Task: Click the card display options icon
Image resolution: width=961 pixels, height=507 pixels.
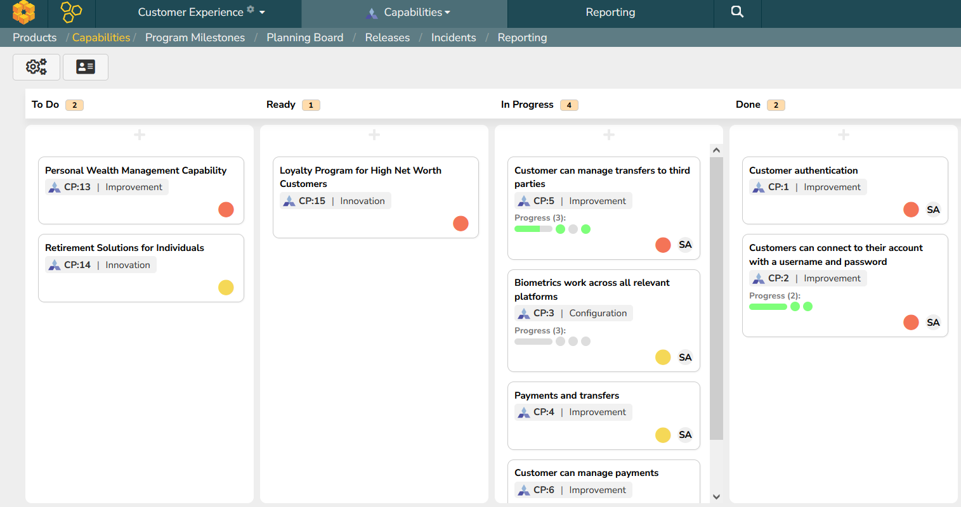Action: pyautogui.click(x=86, y=67)
